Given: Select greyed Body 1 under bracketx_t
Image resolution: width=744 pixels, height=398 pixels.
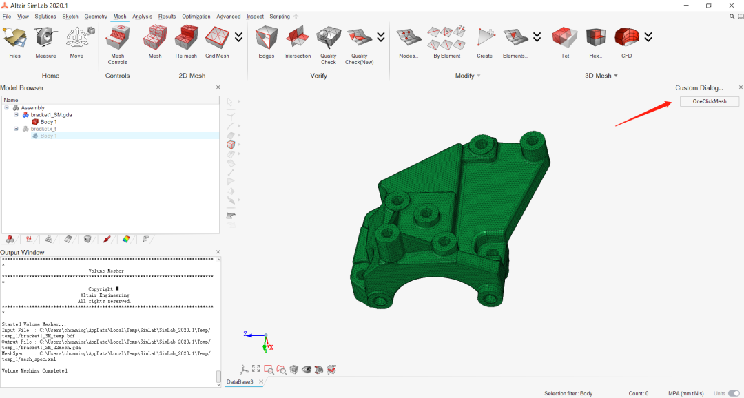Looking at the screenshot, I should point(48,136).
